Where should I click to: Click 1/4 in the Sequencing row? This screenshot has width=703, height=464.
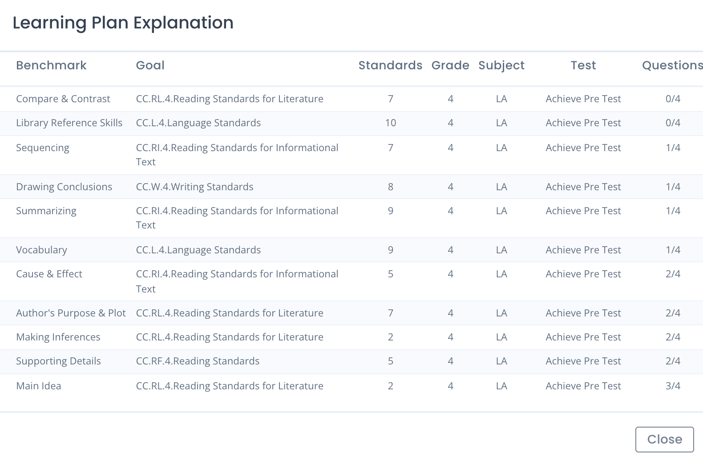tap(673, 148)
